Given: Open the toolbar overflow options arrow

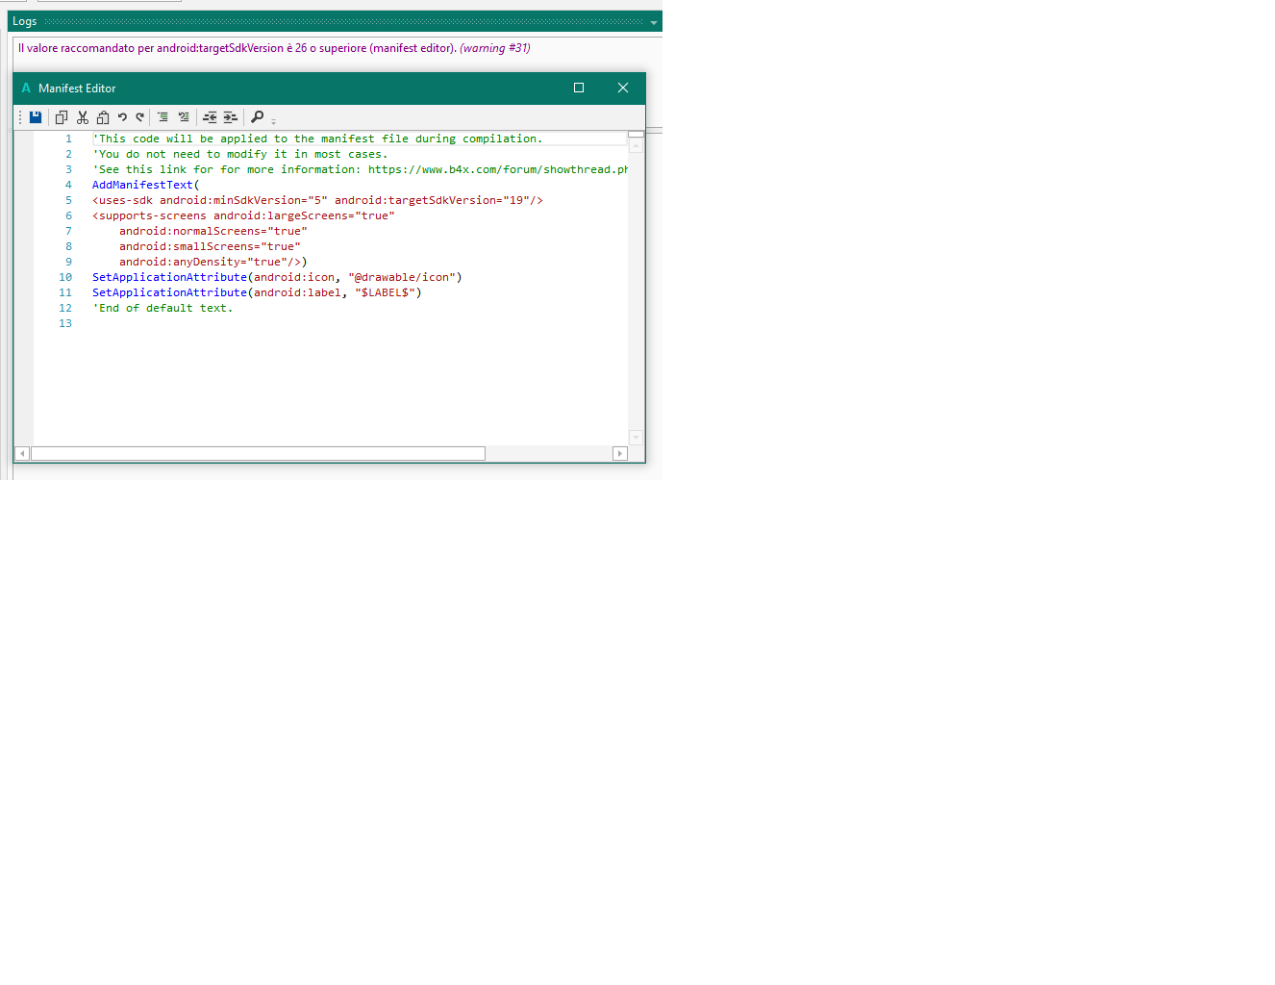Looking at the screenshot, I should (x=274, y=121).
